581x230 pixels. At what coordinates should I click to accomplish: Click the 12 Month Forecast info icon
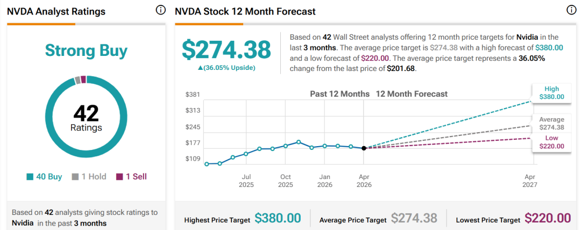click(571, 11)
